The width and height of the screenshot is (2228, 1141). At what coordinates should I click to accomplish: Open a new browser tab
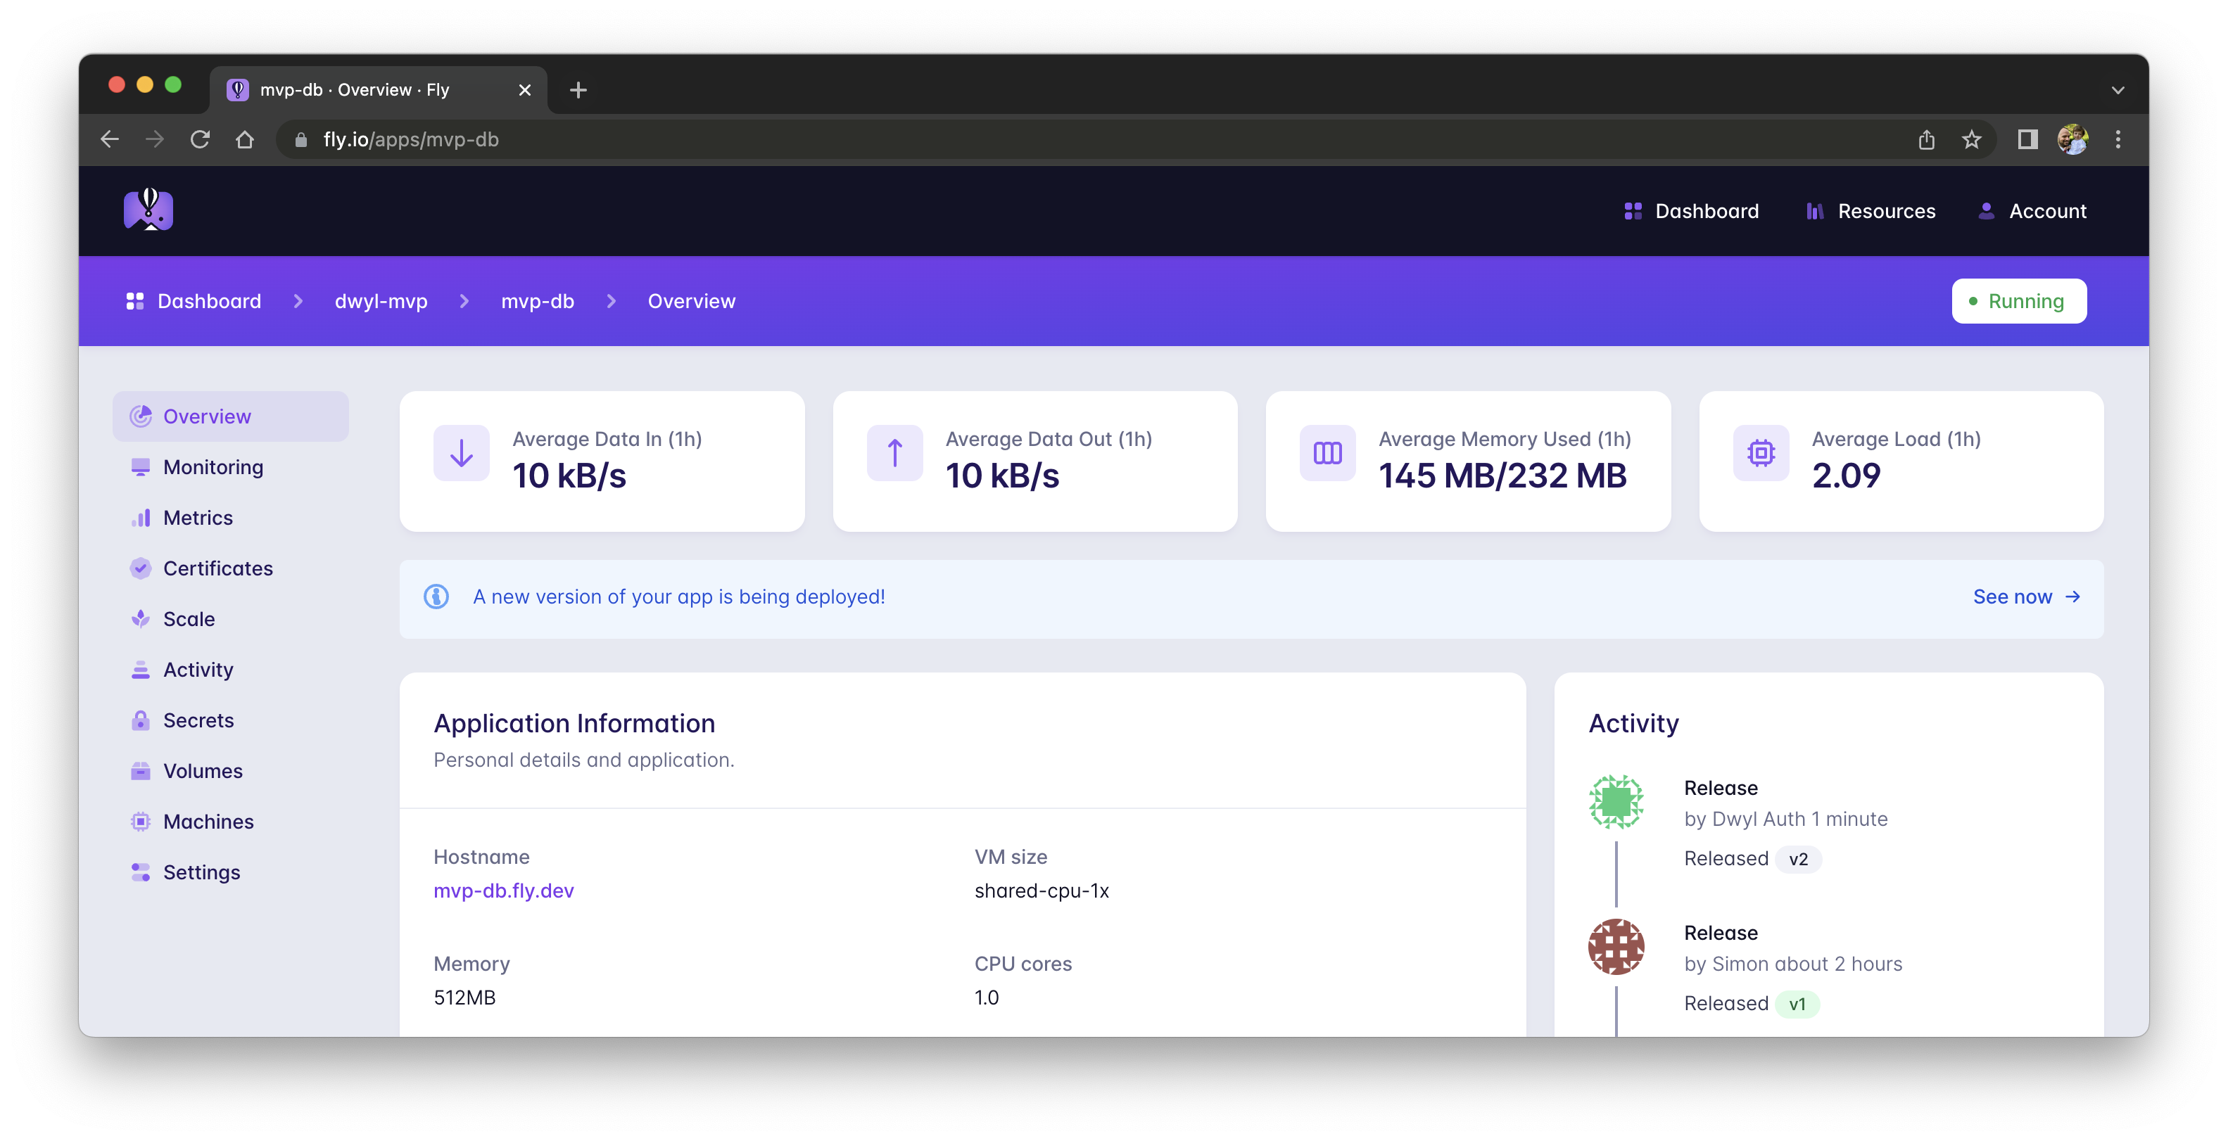[578, 89]
